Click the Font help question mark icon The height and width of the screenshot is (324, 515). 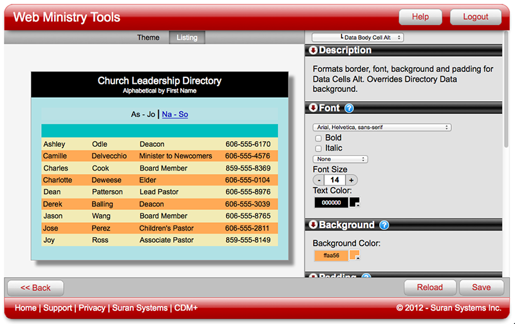[x=350, y=108]
